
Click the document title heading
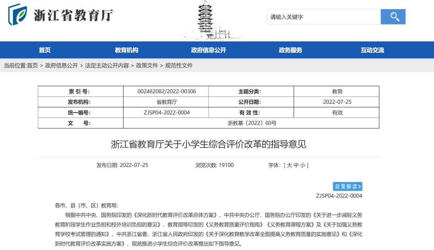click(x=209, y=144)
